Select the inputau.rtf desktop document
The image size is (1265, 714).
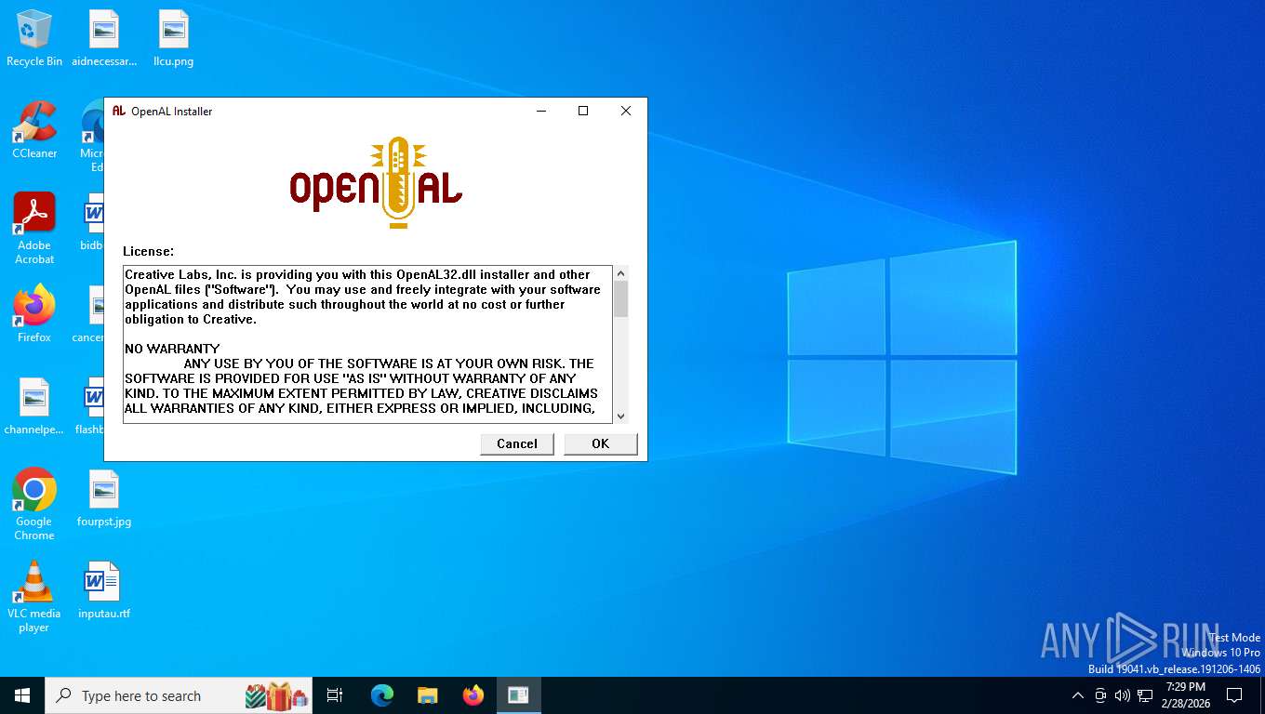(104, 591)
